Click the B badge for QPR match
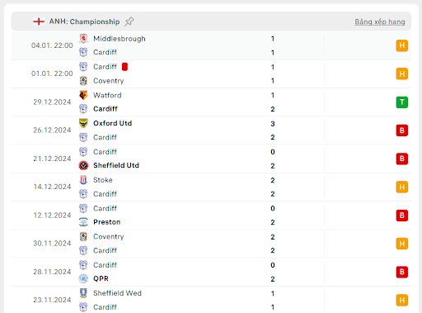 pyautogui.click(x=401, y=272)
